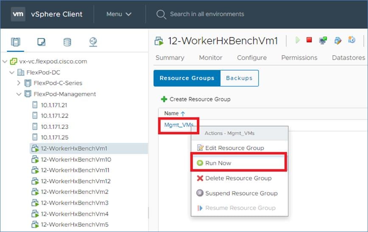368x232 pixels.
Task: Click the green plus Create Resource Group icon
Action: click(x=164, y=99)
